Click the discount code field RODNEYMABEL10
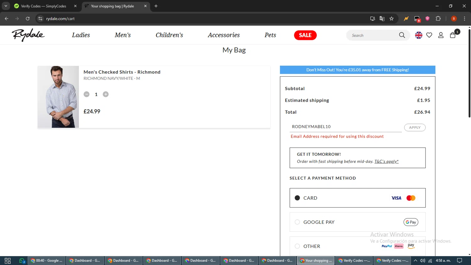The height and width of the screenshot is (265, 471). (346, 127)
